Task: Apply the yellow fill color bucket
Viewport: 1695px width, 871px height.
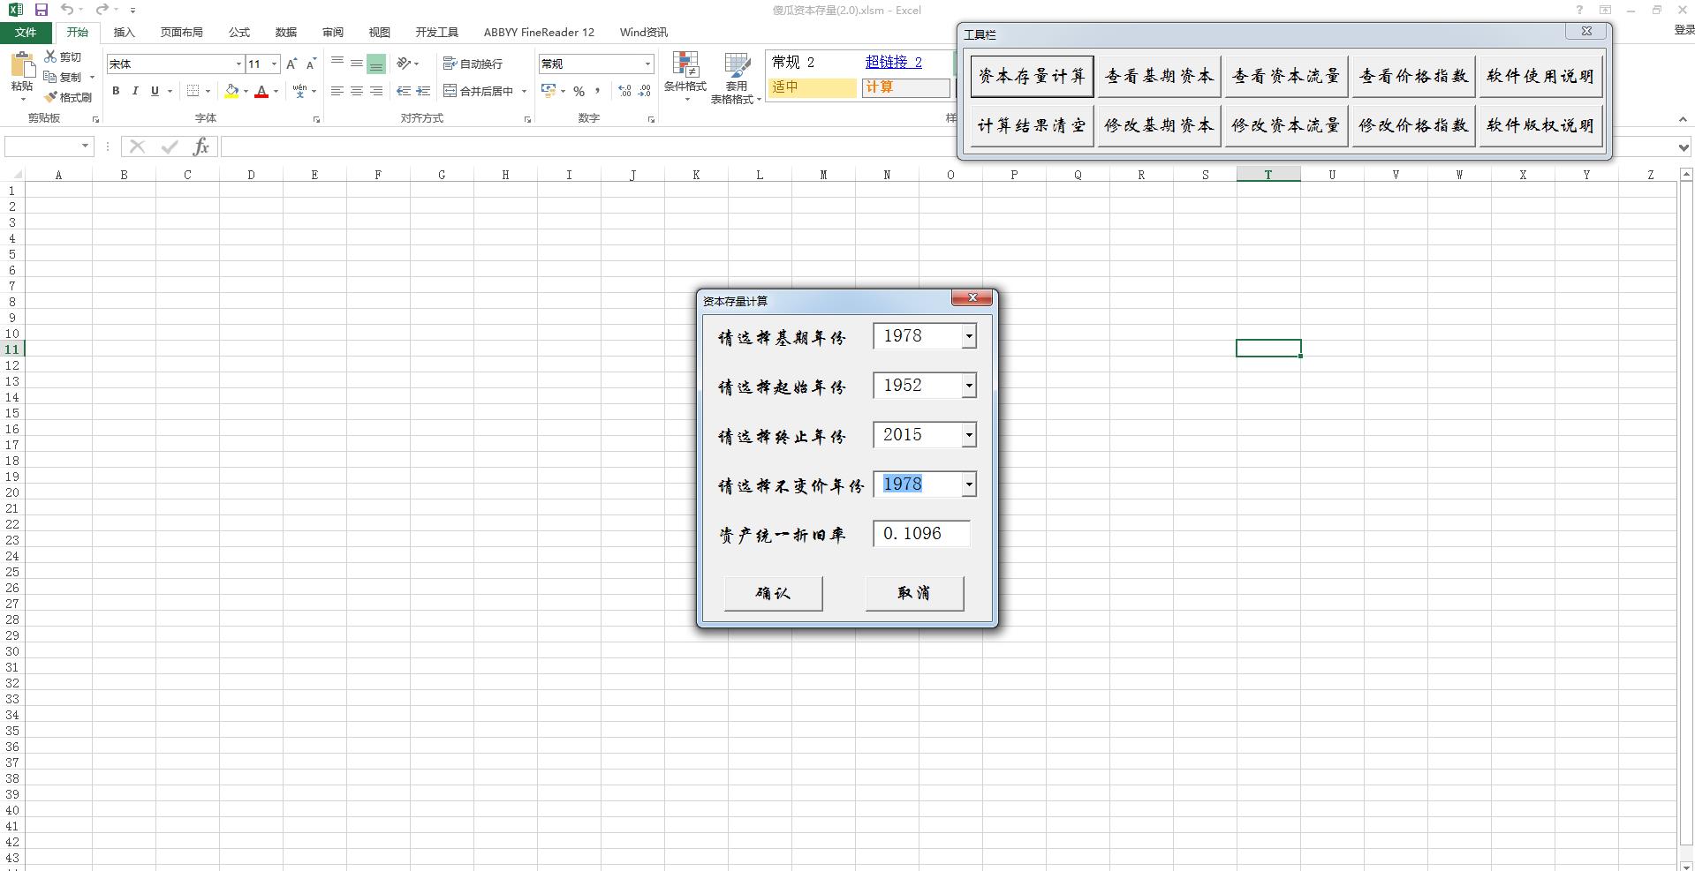Action: 231,91
